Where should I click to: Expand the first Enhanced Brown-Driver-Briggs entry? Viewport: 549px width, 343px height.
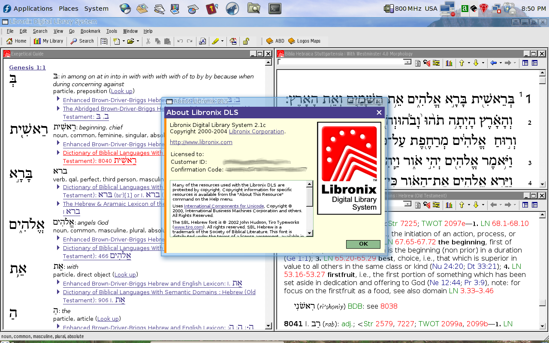(58, 99)
